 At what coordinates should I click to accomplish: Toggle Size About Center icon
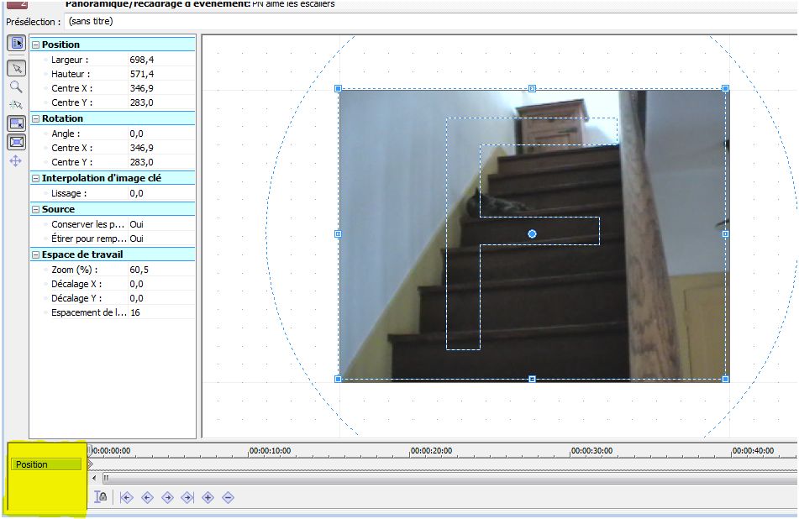(16, 142)
